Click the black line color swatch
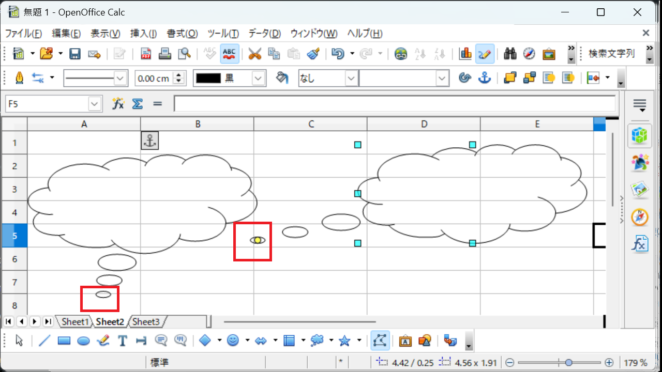662x372 pixels. point(208,79)
